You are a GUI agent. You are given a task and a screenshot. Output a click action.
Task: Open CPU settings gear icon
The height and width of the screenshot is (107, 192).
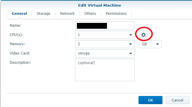pyautogui.click(x=143, y=35)
